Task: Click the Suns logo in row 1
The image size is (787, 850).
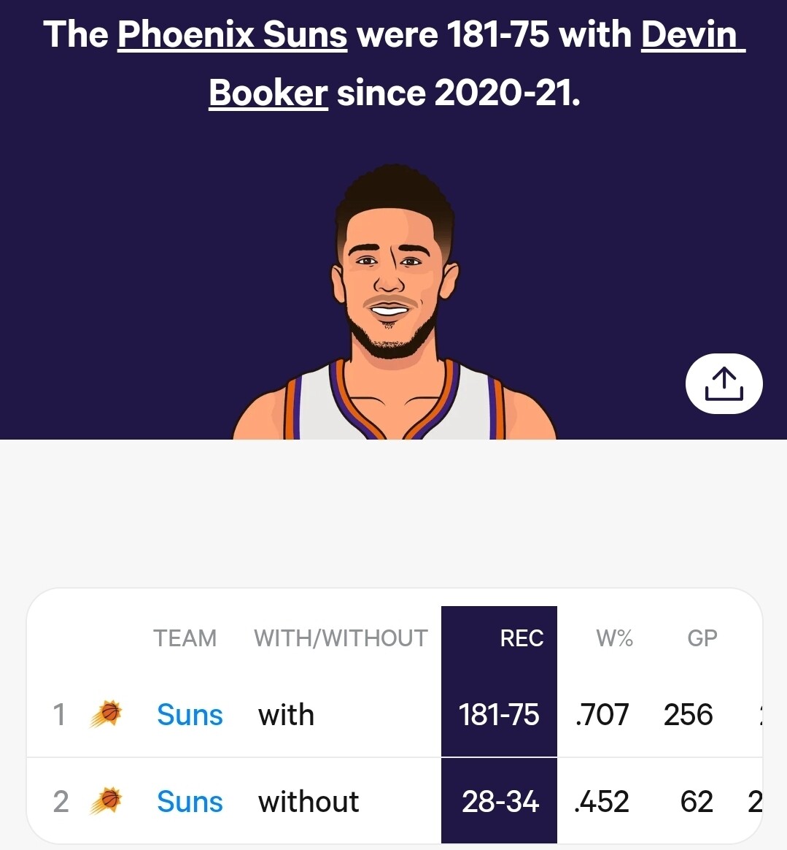Action: click(x=106, y=714)
